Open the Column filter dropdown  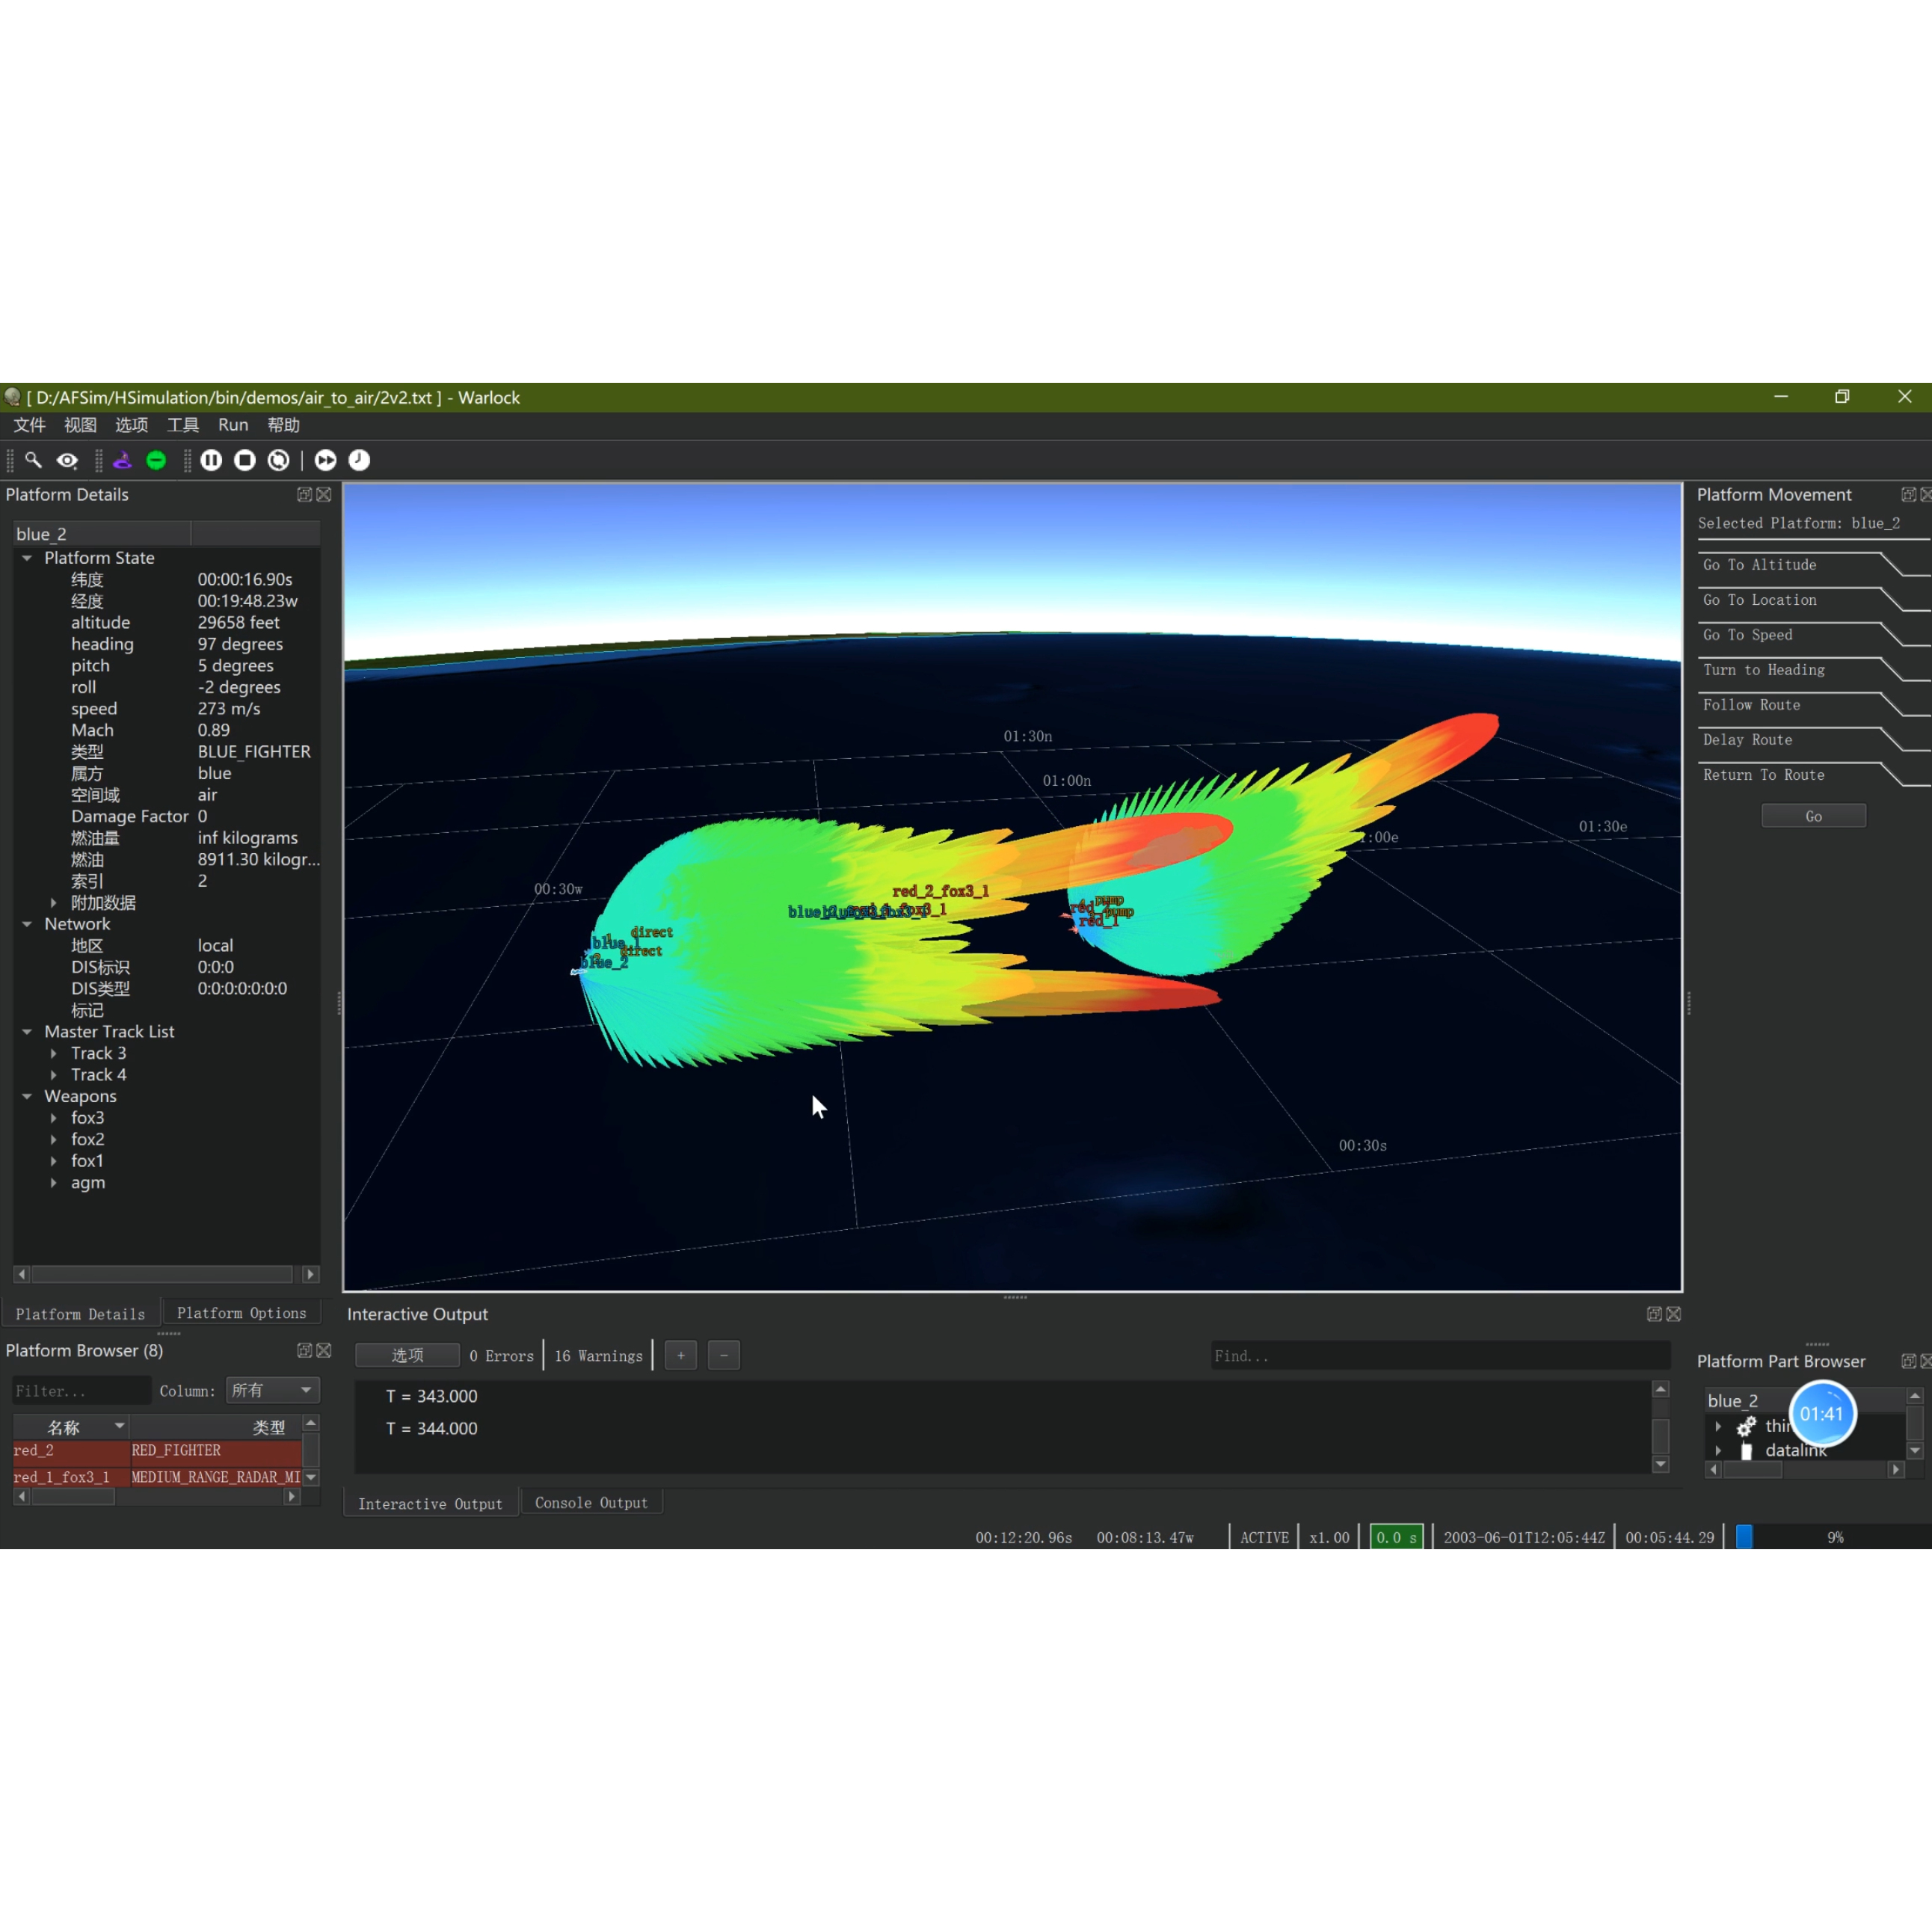(x=272, y=1390)
